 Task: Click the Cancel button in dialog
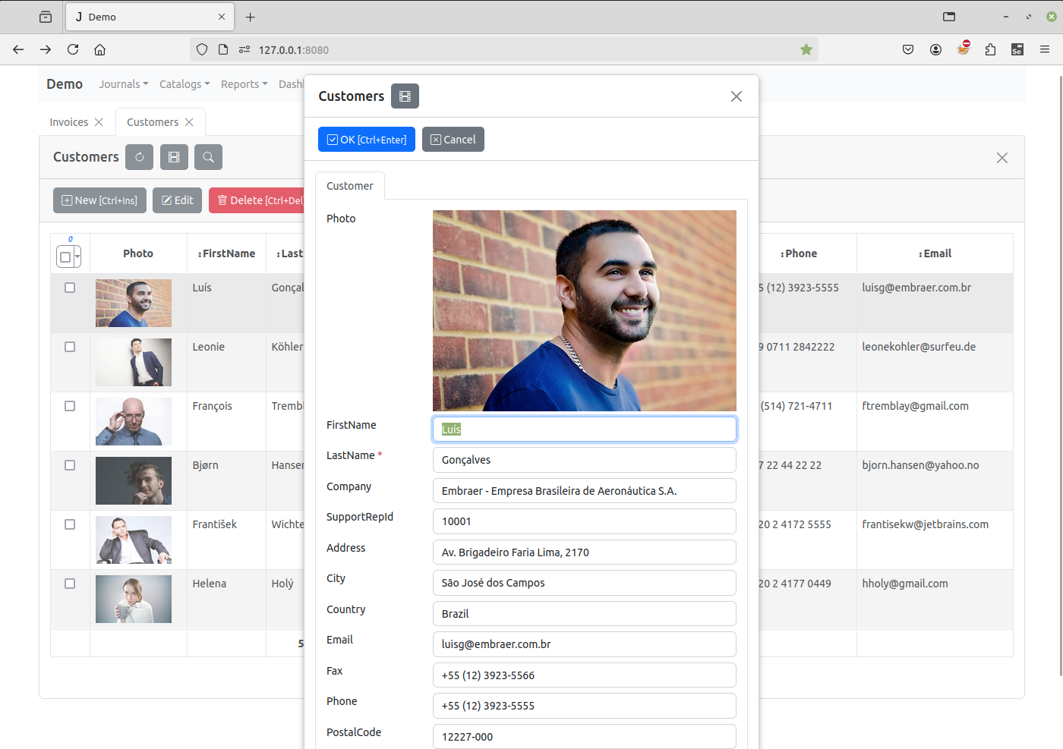point(453,140)
